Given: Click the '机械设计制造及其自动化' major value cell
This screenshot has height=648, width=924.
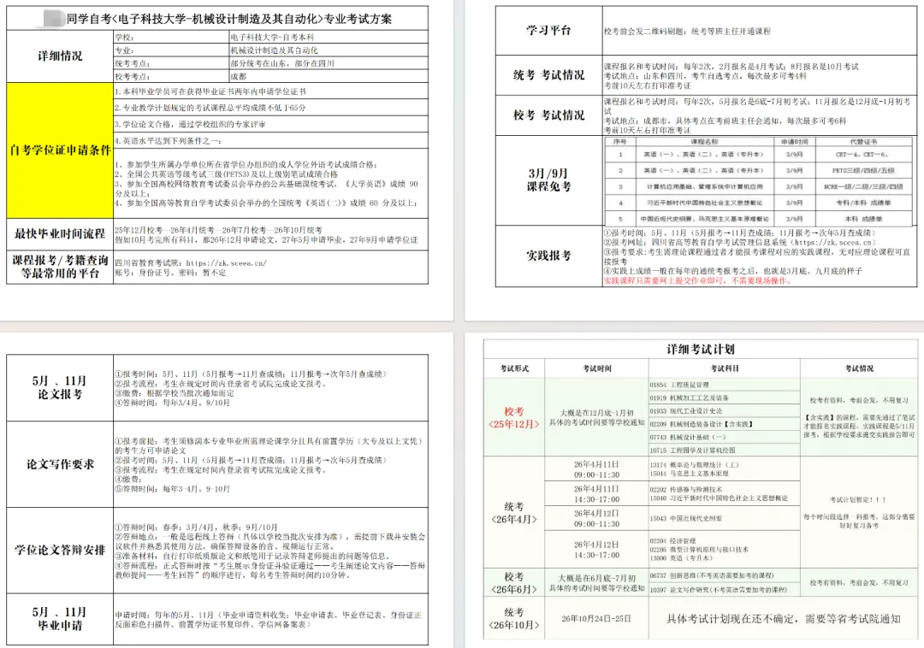Looking at the screenshot, I should click(x=329, y=50).
